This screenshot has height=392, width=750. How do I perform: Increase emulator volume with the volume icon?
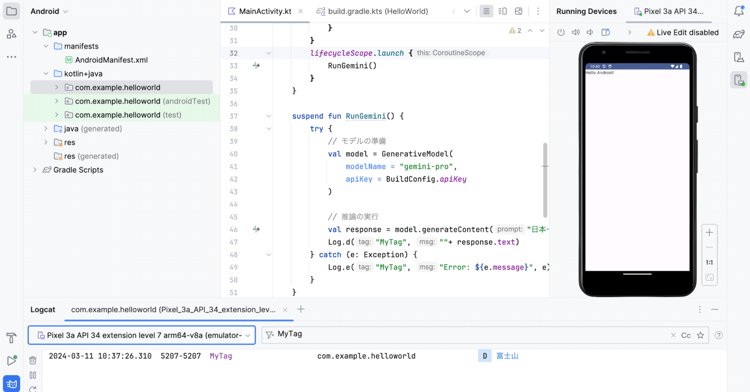click(x=575, y=32)
